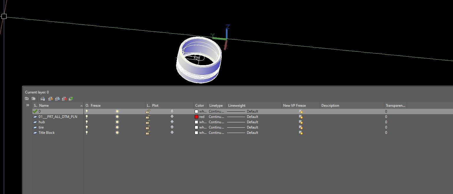Screen dimensions: 453x194
Task: Collapse the layer filter pane chevron
Action: click(x=27, y=105)
